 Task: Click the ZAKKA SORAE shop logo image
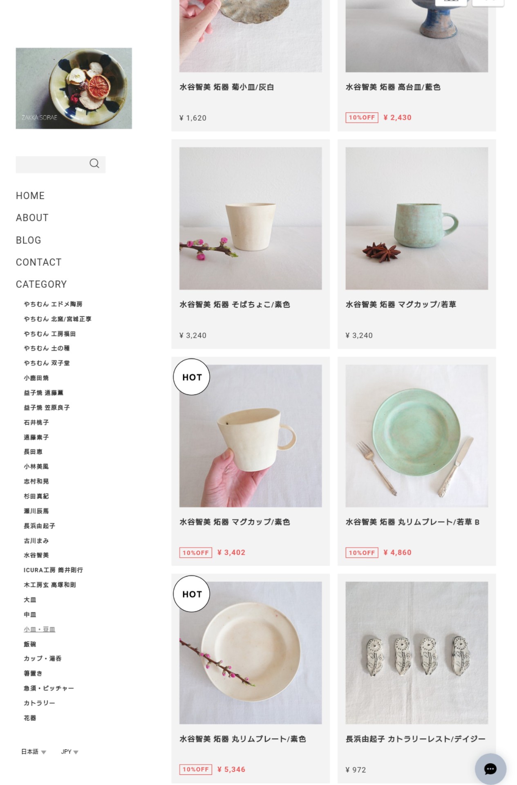pos(74,88)
